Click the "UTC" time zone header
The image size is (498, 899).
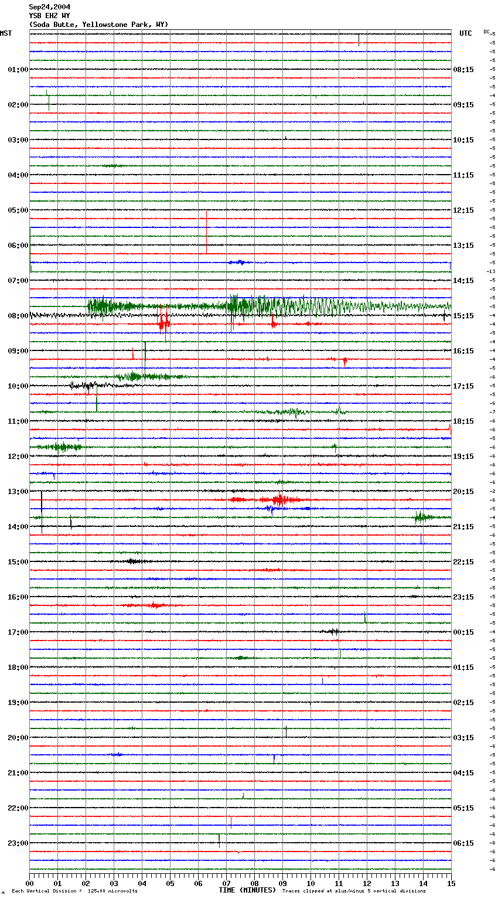click(x=466, y=33)
